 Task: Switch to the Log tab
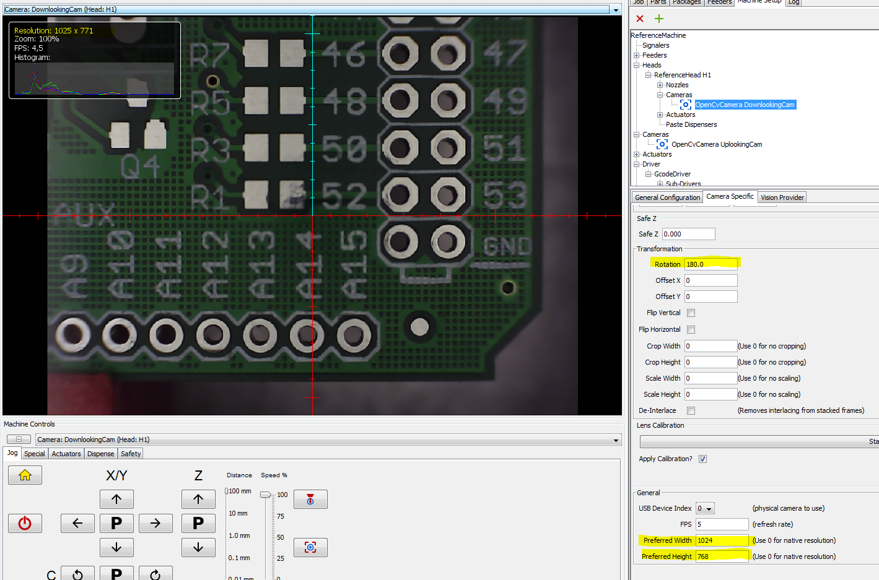tap(794, 2)
